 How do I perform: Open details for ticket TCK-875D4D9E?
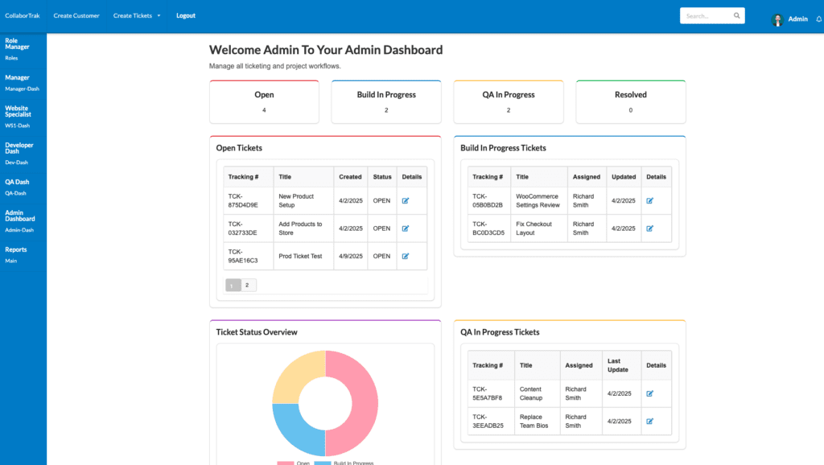tap(406, 200)
